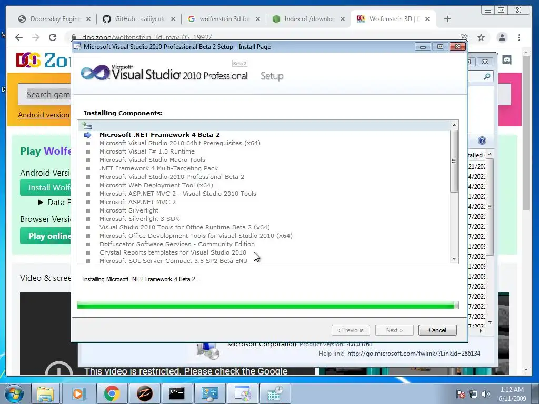The image size is (539, 404).
Task: Click help icon in background Programs window
Action: 482,140
